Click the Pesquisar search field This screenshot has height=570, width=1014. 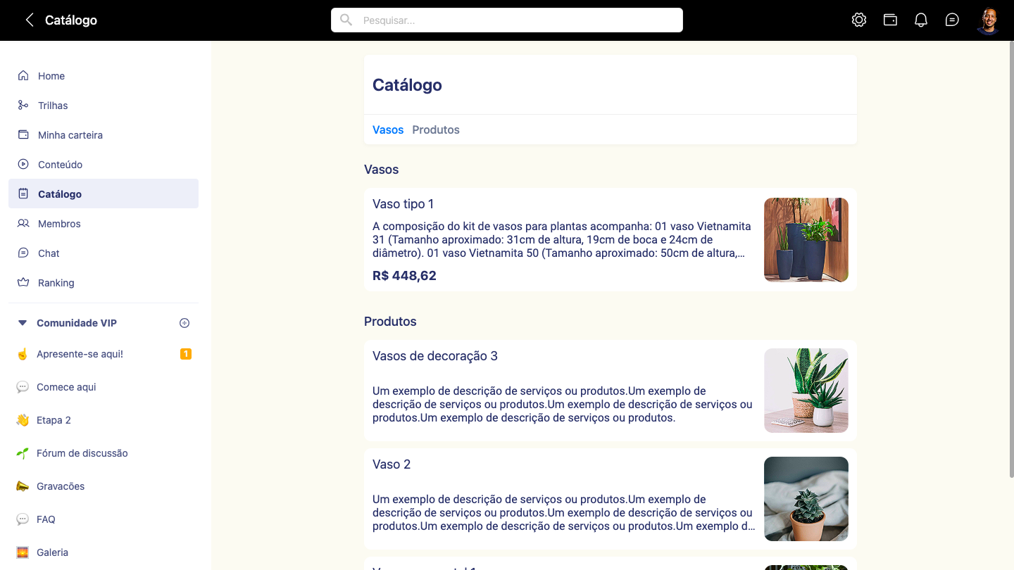tap(507, 20)
